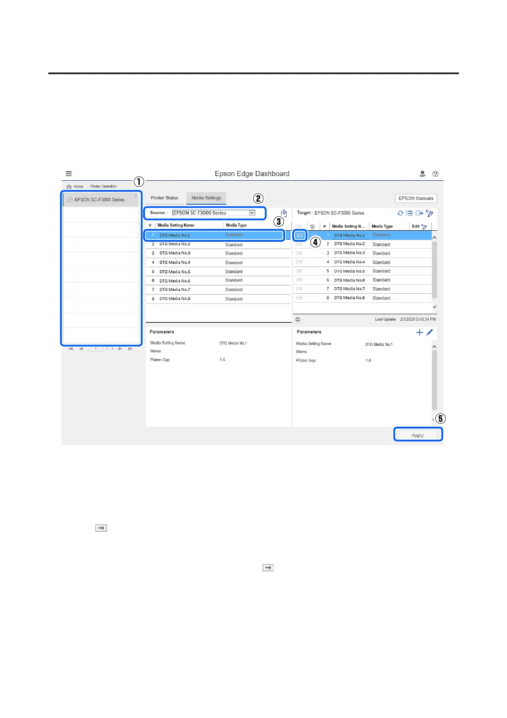Click the copy arrow for target row 3
The image size is (507, 718).
point(300,253)
